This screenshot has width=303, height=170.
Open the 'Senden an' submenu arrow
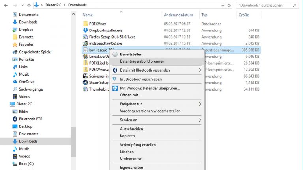(200, 120)
